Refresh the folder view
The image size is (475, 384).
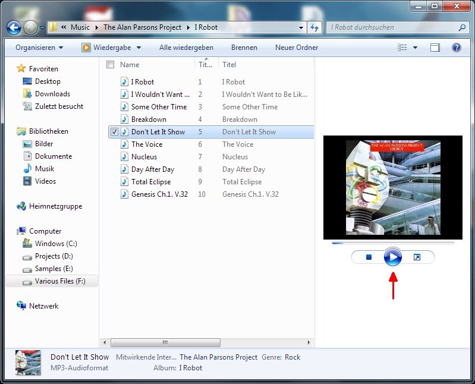click(314, 27)
